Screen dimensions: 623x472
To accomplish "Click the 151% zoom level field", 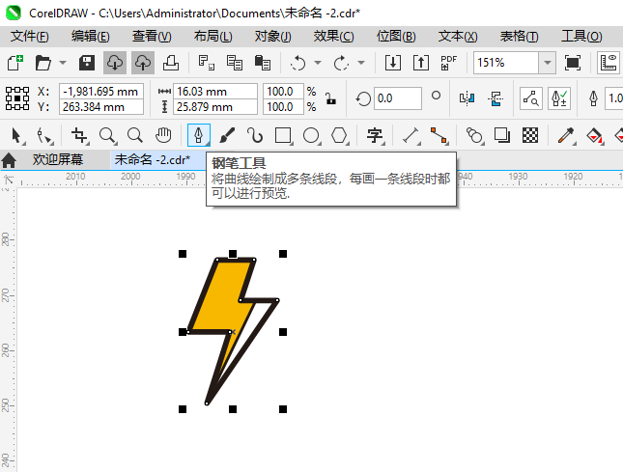I will tap(506, 63).
